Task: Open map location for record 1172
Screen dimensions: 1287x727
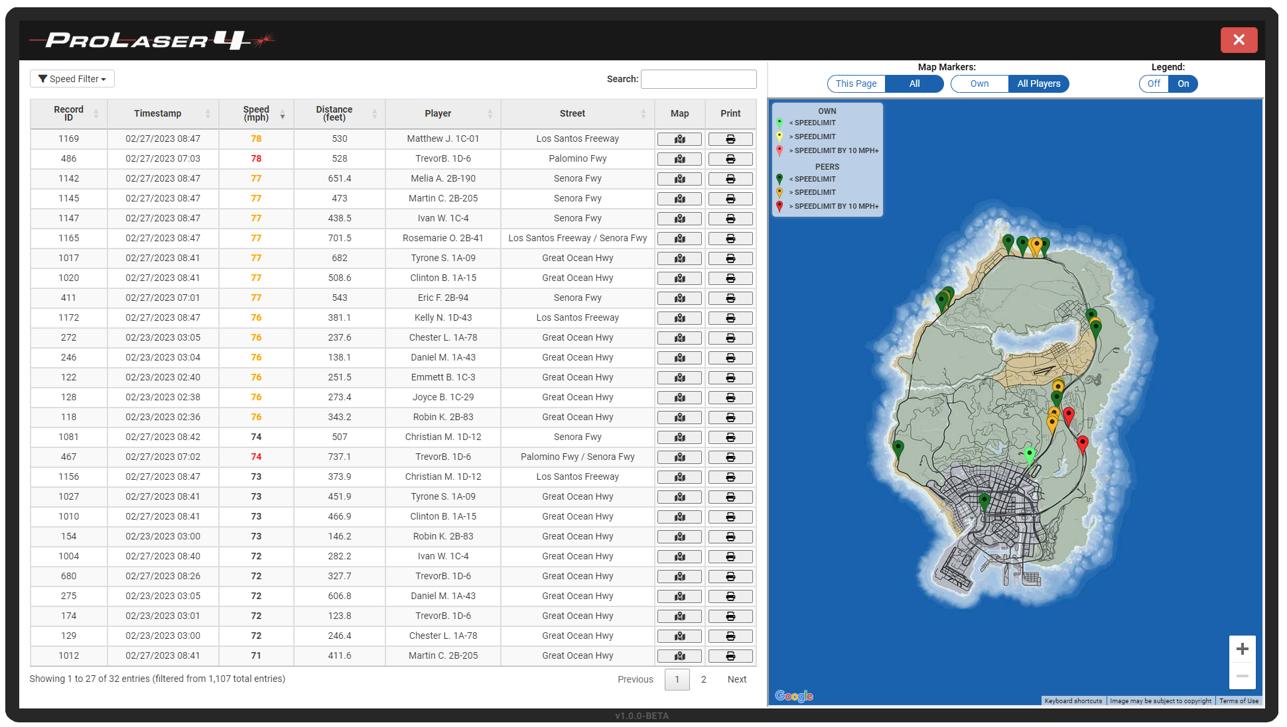Action: (x=679, y=318)
